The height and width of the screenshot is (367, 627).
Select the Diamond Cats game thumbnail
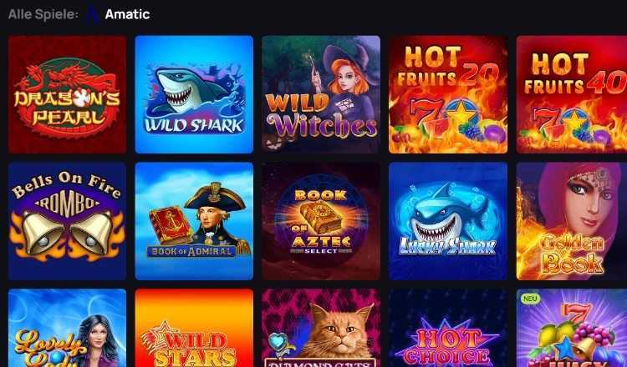point(321,328)
